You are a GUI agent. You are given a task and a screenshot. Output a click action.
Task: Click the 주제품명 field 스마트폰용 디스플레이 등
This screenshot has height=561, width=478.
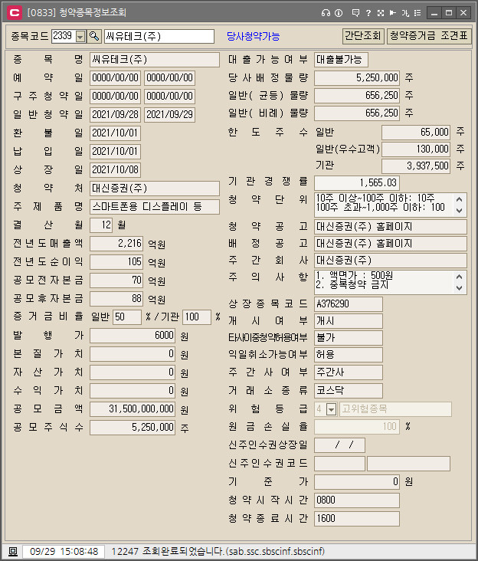tap(155, 207)
